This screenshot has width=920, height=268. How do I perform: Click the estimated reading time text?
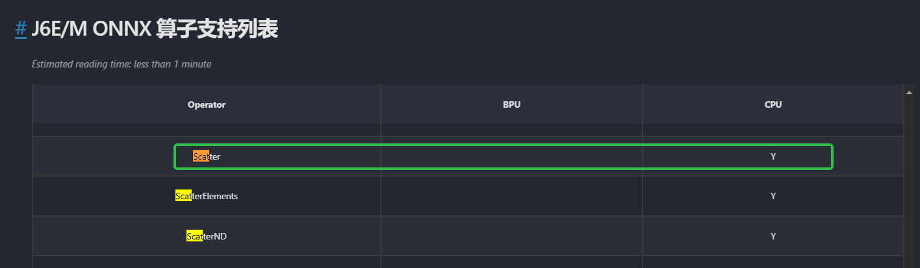(x=121, y=64)
